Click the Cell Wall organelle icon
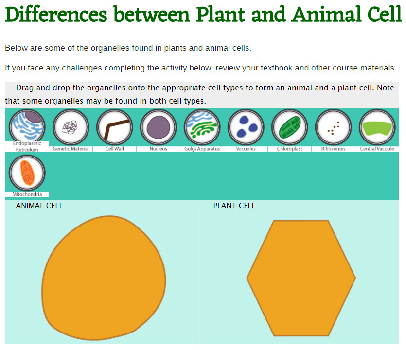 [x=115, y=127]
